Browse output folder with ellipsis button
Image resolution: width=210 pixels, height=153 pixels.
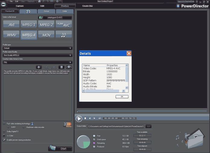click(148, 126)
